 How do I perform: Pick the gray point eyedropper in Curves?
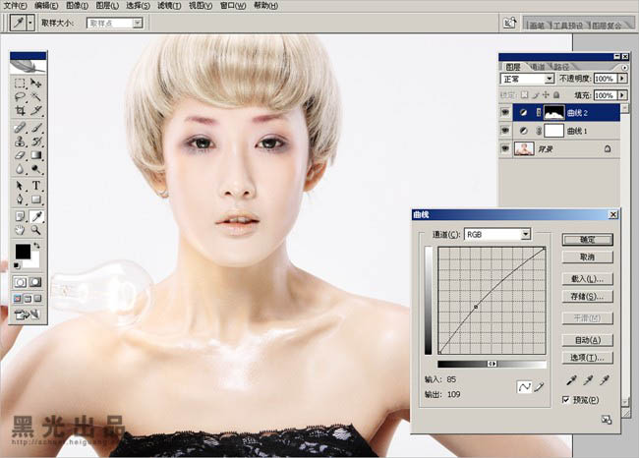(588, 380)
